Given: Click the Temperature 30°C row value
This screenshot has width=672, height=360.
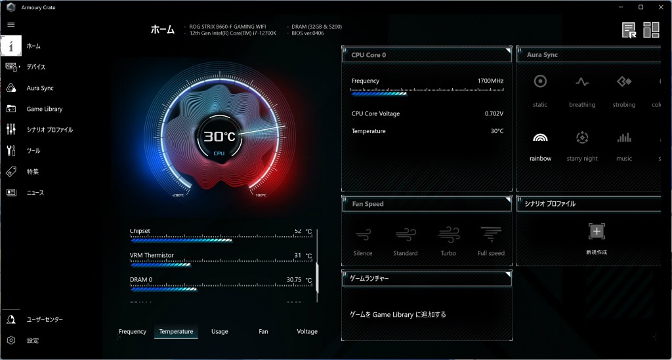Looking at the screenshot, I should tap(497, 131).
